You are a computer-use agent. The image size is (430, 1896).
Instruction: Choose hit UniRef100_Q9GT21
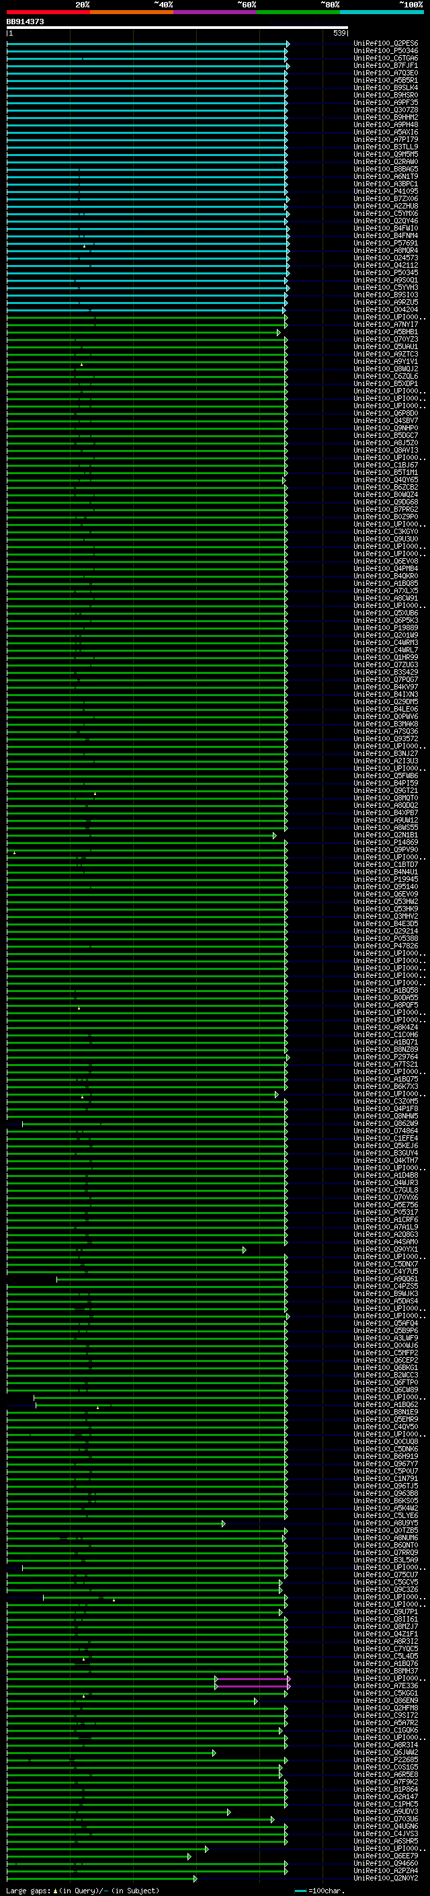click(x=386, y=790)
